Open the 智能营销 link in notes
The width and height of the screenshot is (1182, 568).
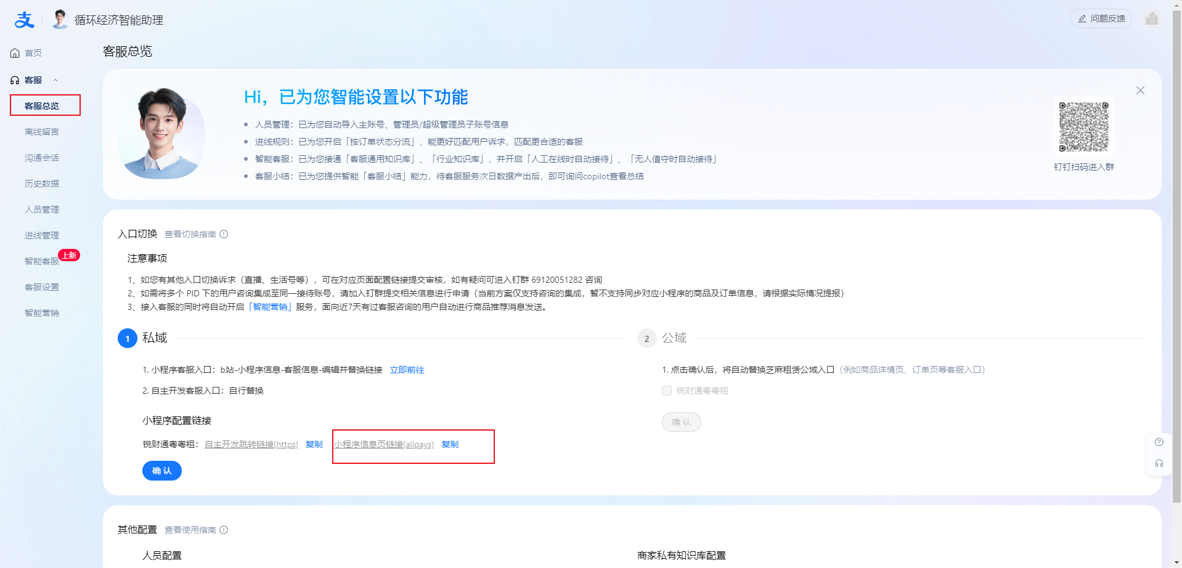pos(270,307)
